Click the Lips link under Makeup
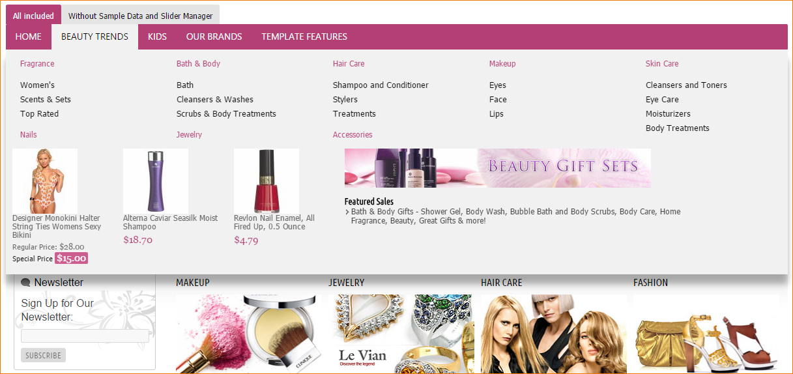793x374 pixels. click(x=497, y=114)
